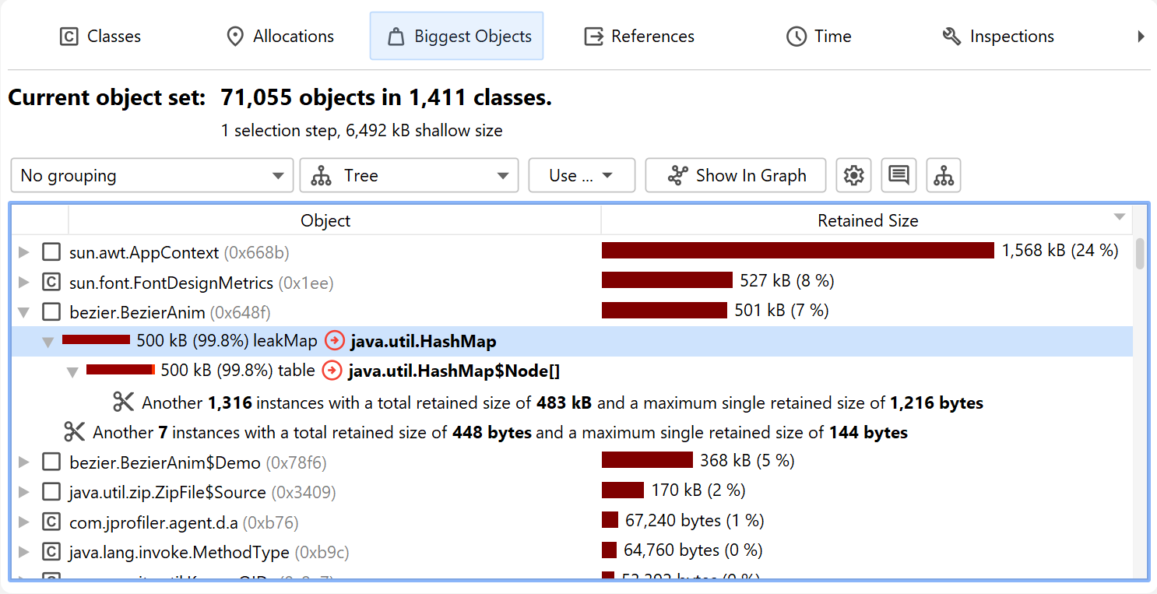The image size is (1157, 594).
Task: Click the hierarchy tree icon button
Action: (944, 176)
